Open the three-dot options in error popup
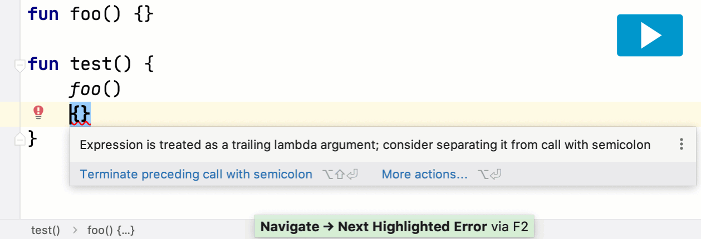 click(681, 145)
